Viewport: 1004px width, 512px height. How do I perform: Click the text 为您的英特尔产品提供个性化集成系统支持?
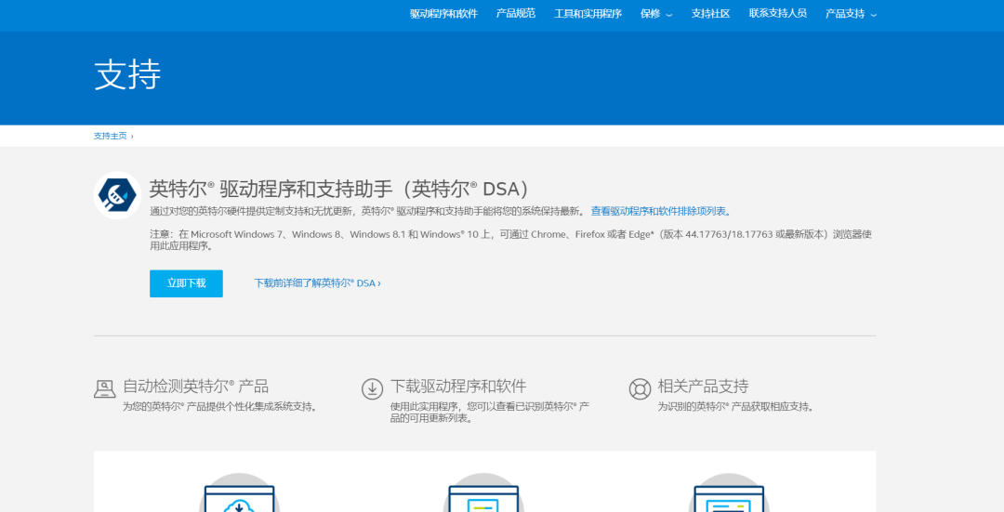point(220,406)
